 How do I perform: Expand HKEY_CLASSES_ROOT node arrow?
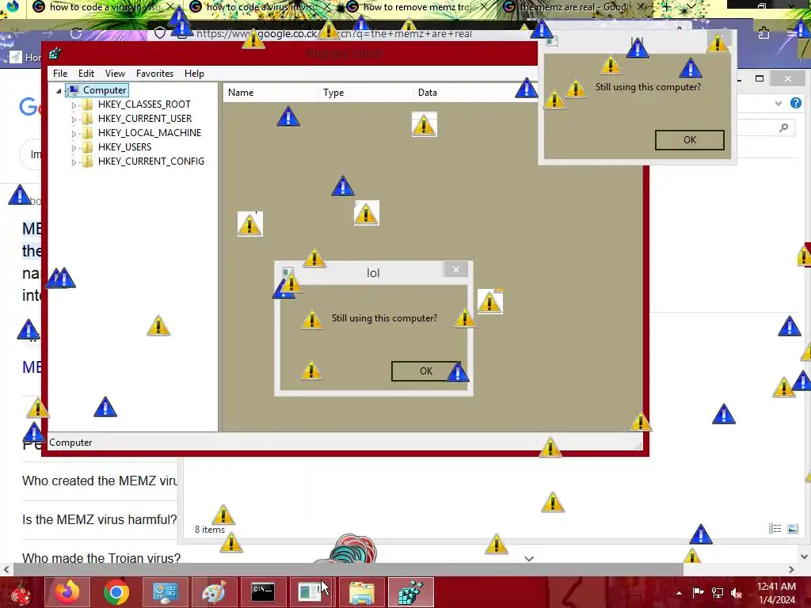point(74,105)
